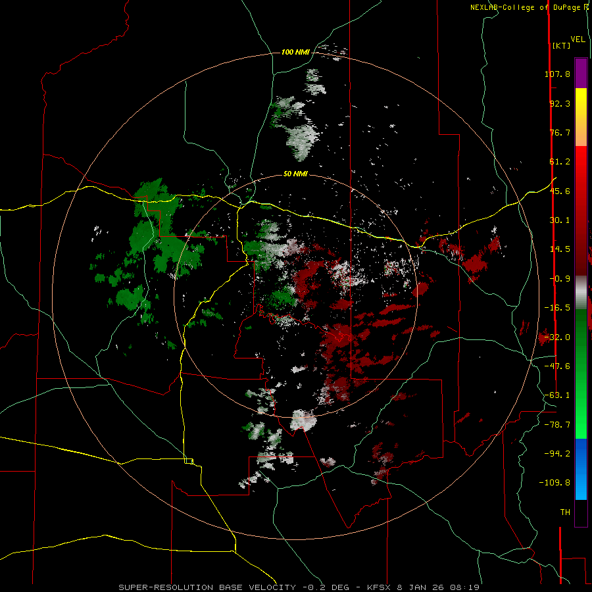
Task: Click the -109.8 velocity scale value
Action: point(555,483)
